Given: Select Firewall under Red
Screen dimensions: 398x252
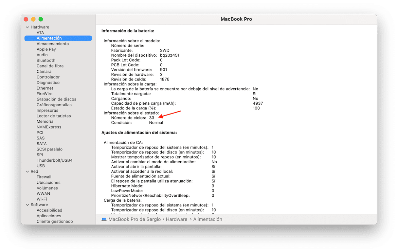Looking at the screenshot, I should 44,177.
